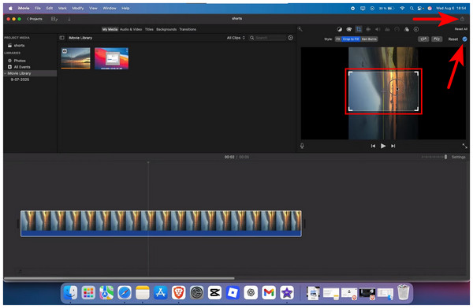Switch to Audio & Video tab
Viewport: 473px width, 308px height.
coord(131,29)
